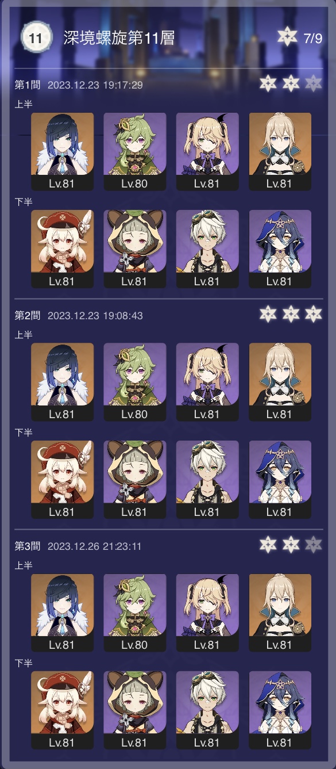The height and width of the screenshot is (769, 336).
Task: Click the 第3間 chamber label
Action: pos(28,546)
